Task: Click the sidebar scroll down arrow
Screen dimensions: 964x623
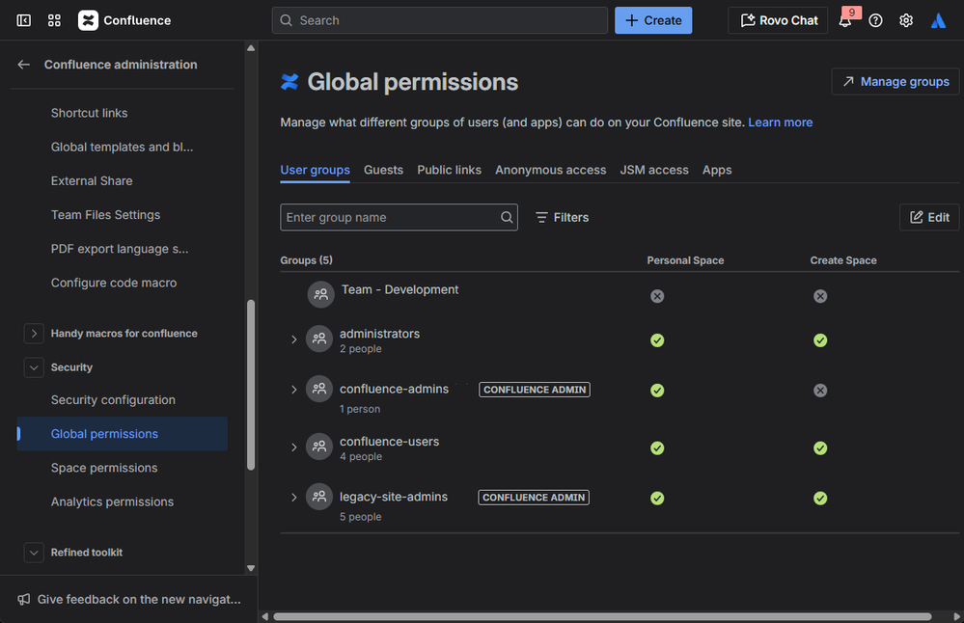Action: pos(251,568)
